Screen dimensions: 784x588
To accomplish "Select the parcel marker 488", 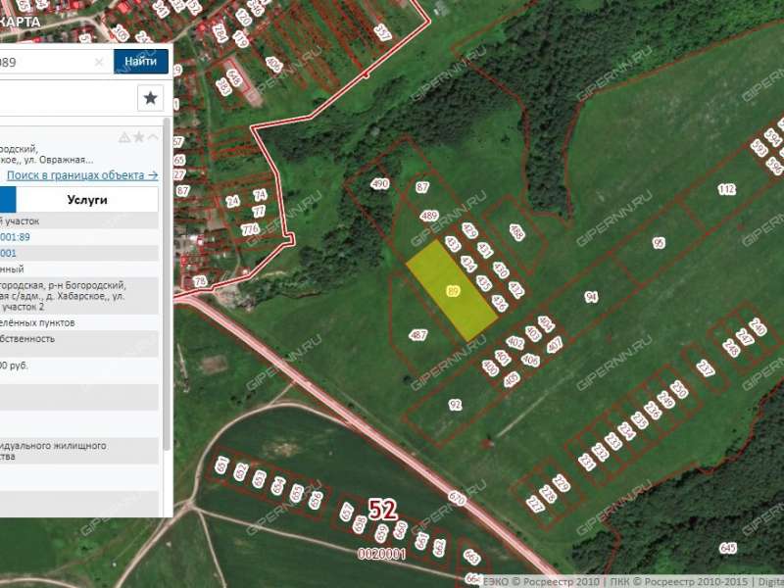I will (516, 232).
